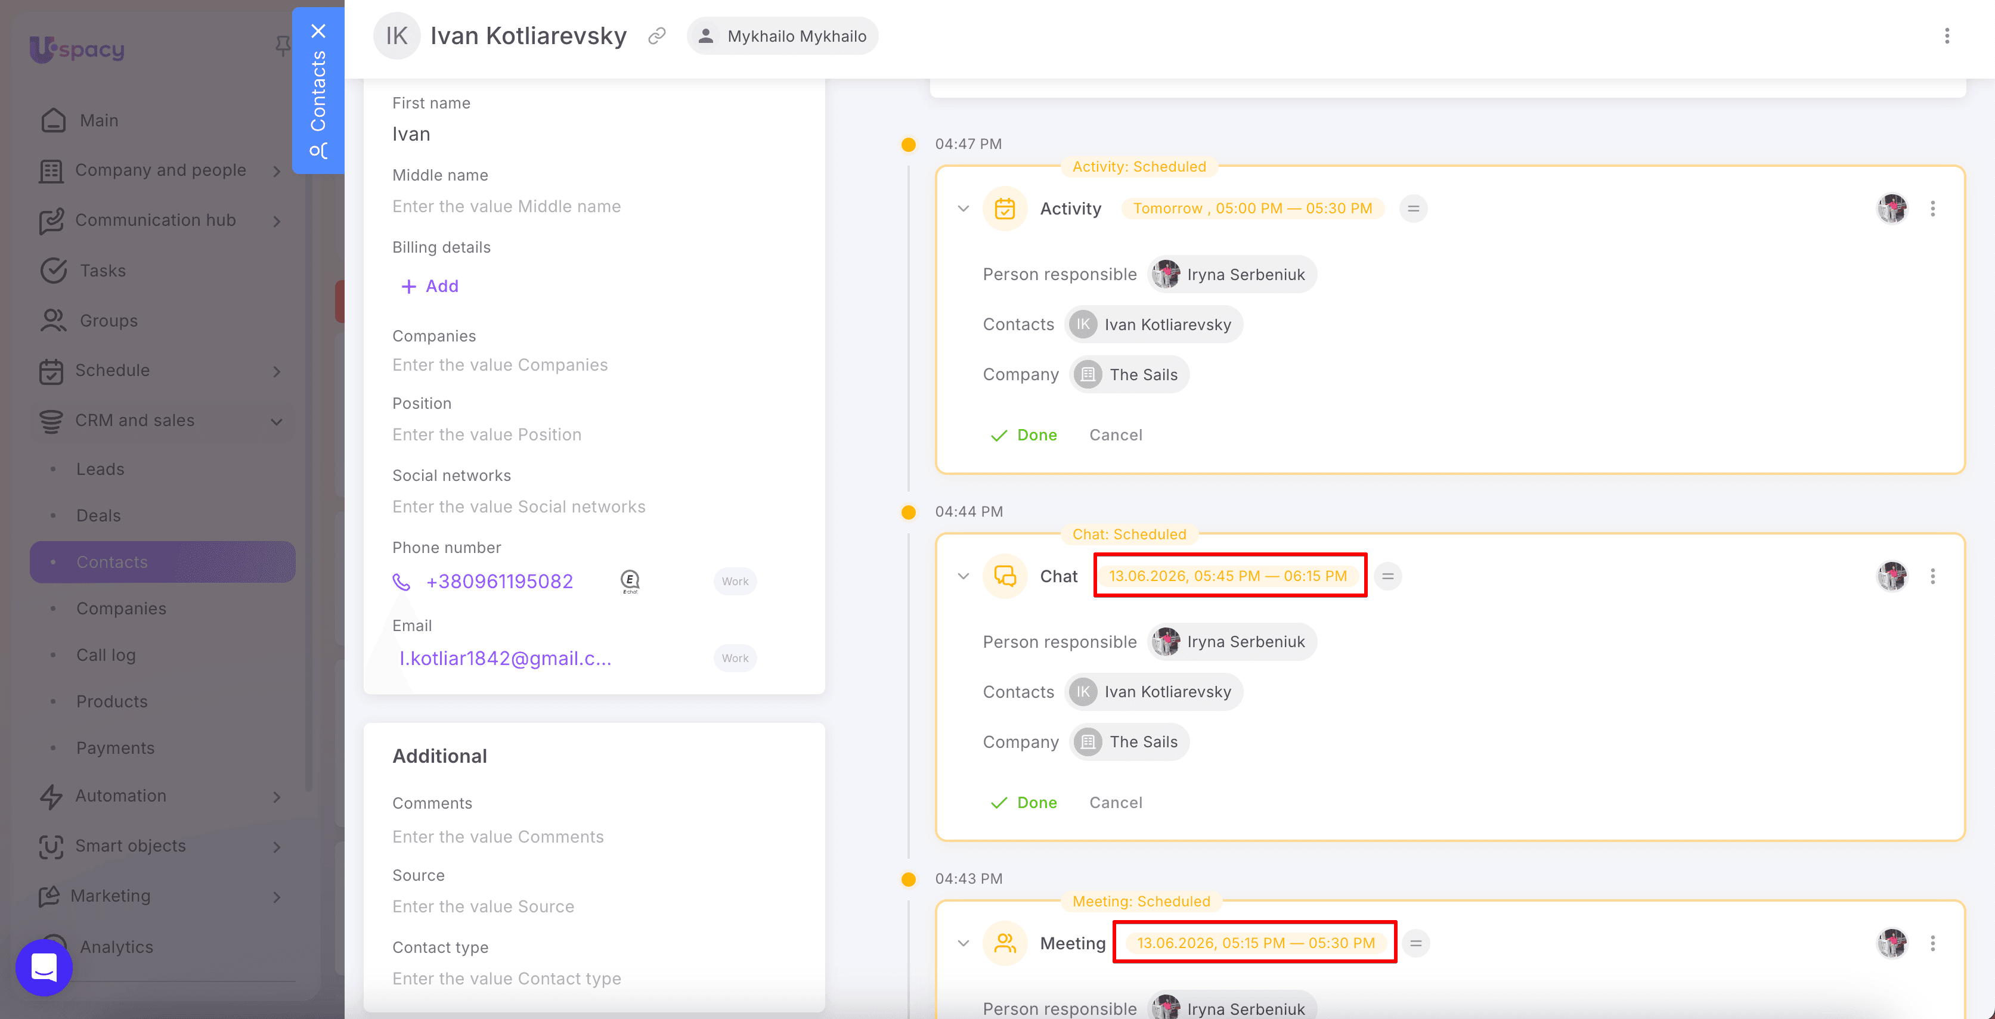Image resolution: width=1995 pixels, height=1019 pixels.
Task: Open the Chat date 13.06.2026, 05:45 PM
Action: pos(1228,576)
